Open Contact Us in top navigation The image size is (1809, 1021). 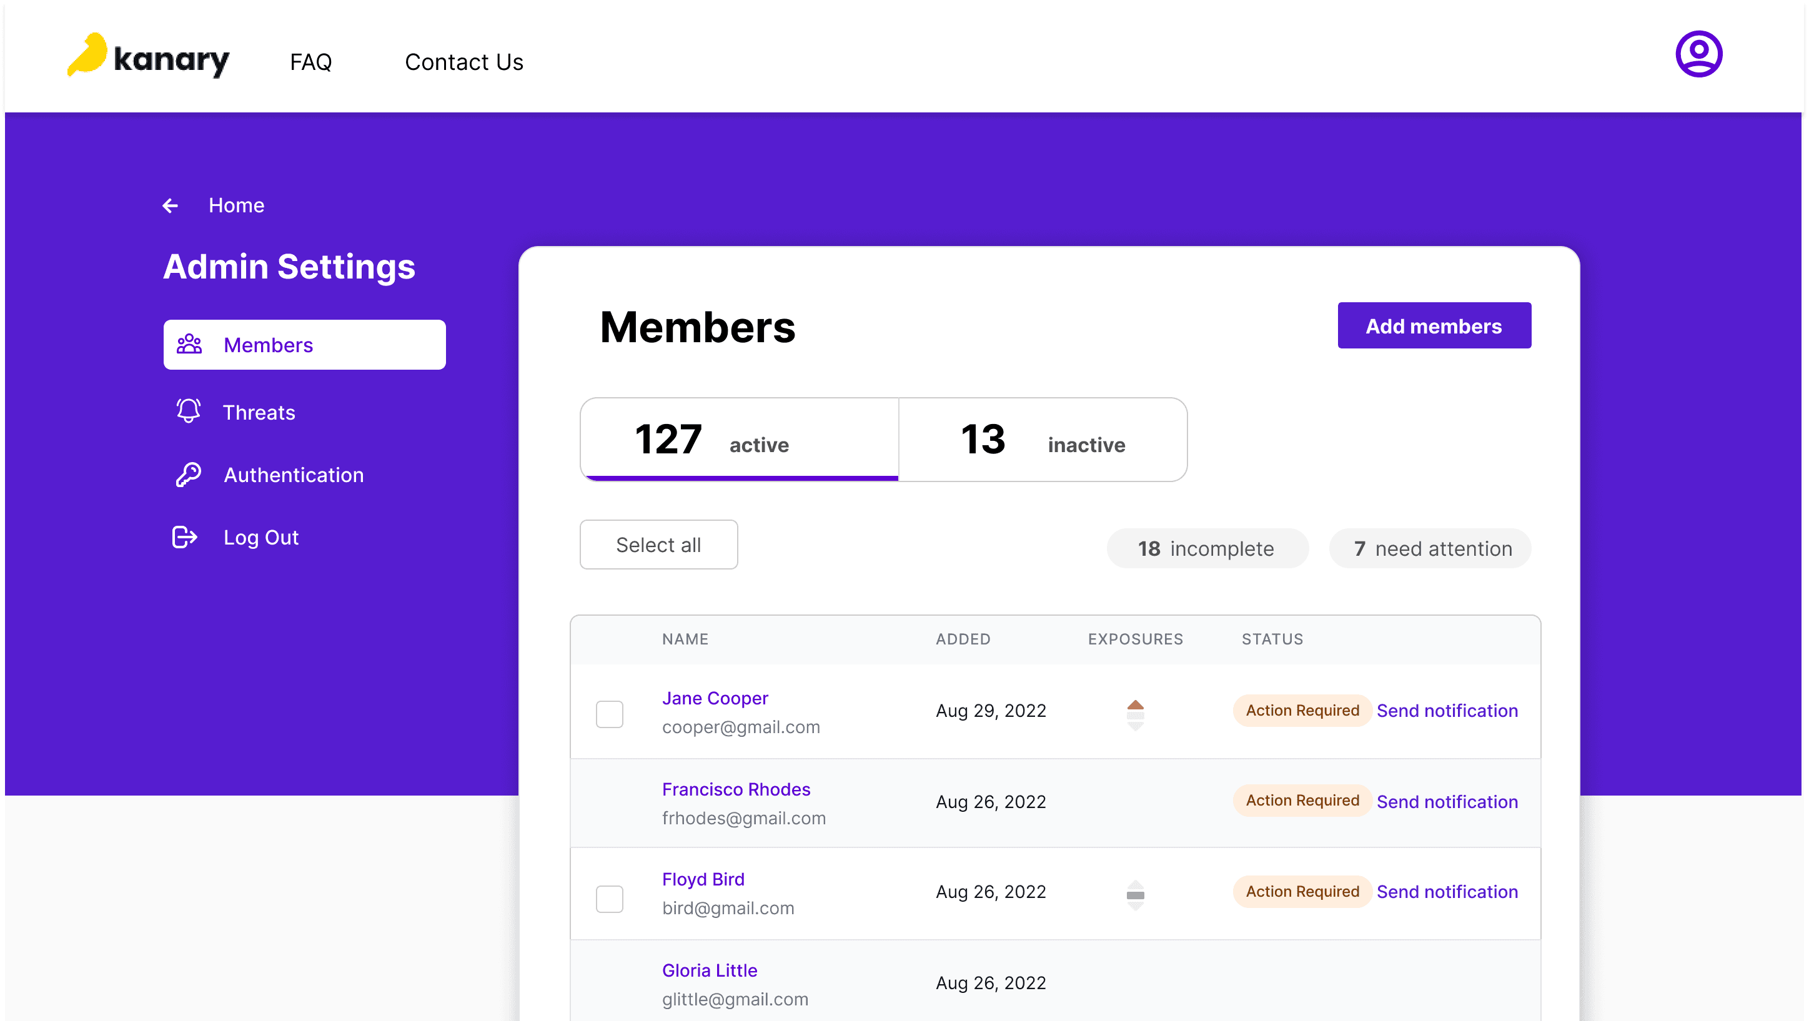coord(463,62)
